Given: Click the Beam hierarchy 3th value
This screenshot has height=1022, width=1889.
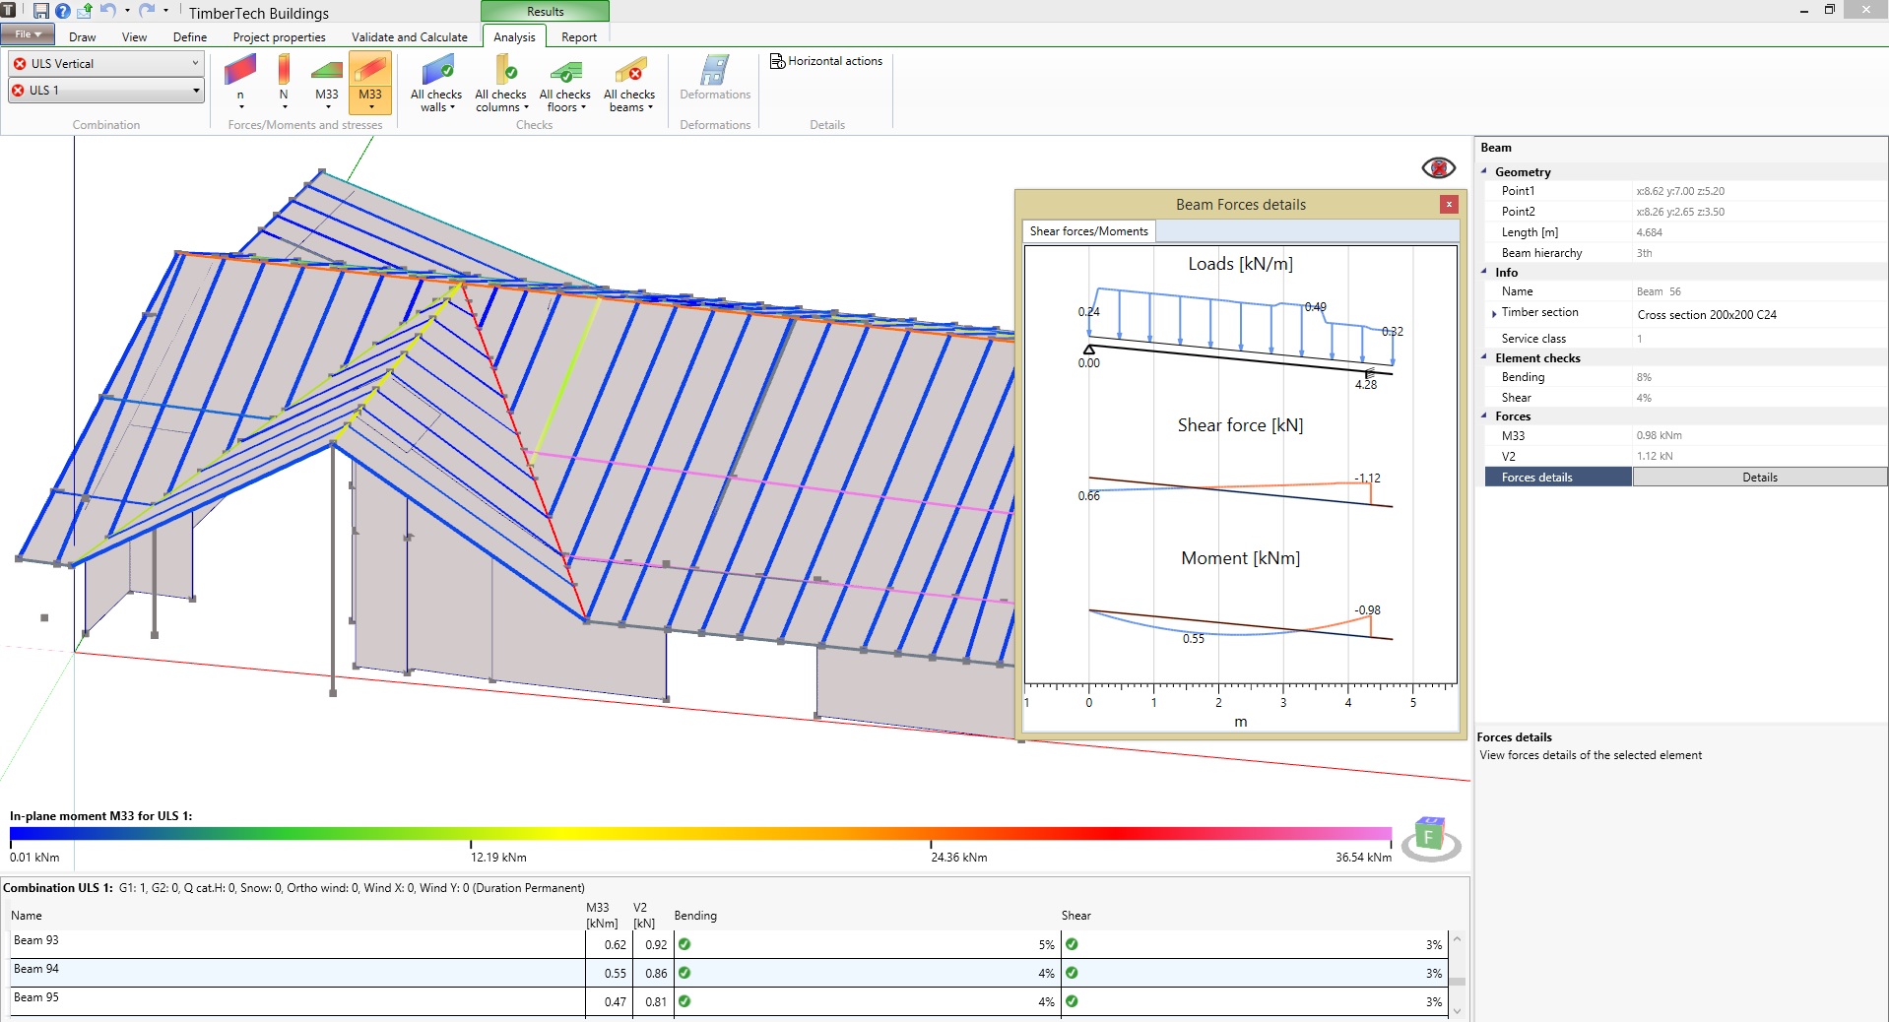Looking at the screenshot, I should click(1644, 253).
